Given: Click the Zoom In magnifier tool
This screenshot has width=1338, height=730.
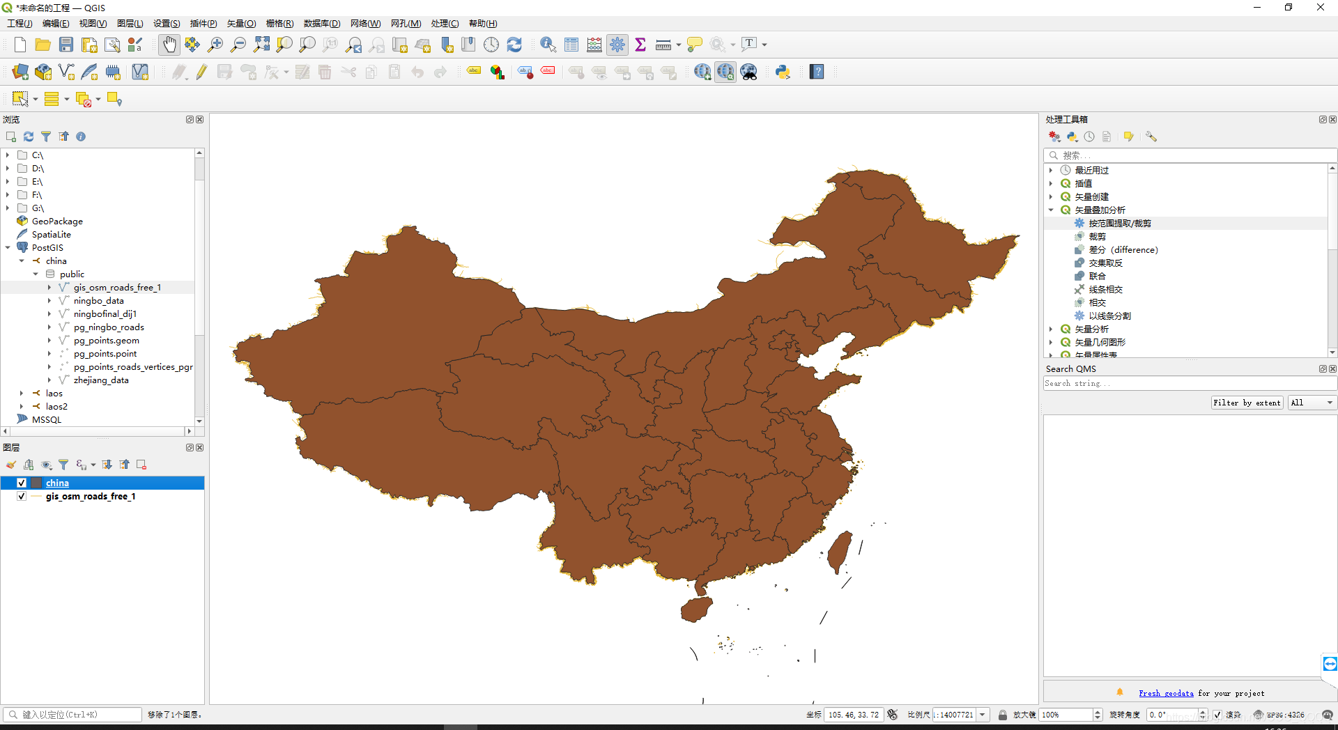Looking at the screenshot, I should point(215,45).
